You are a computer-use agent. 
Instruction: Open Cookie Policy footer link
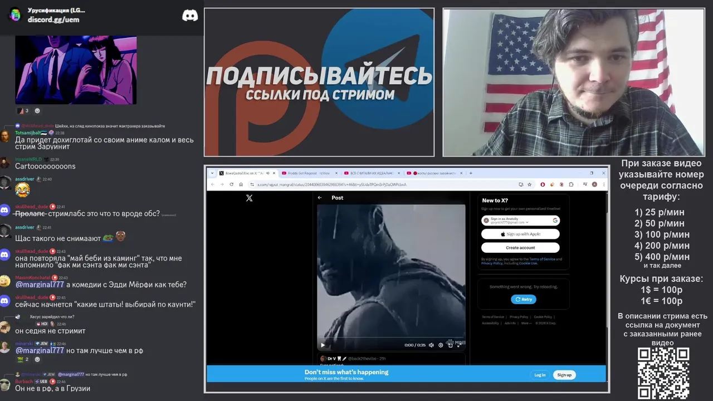coord(543,317)
